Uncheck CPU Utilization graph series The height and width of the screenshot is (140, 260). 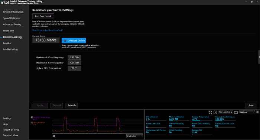[x=32, y=123]
